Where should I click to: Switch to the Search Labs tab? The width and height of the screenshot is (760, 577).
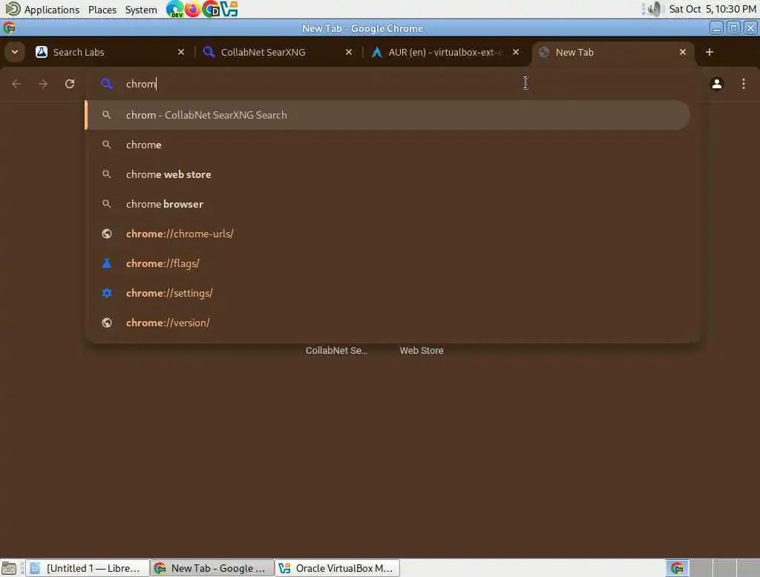111,52
